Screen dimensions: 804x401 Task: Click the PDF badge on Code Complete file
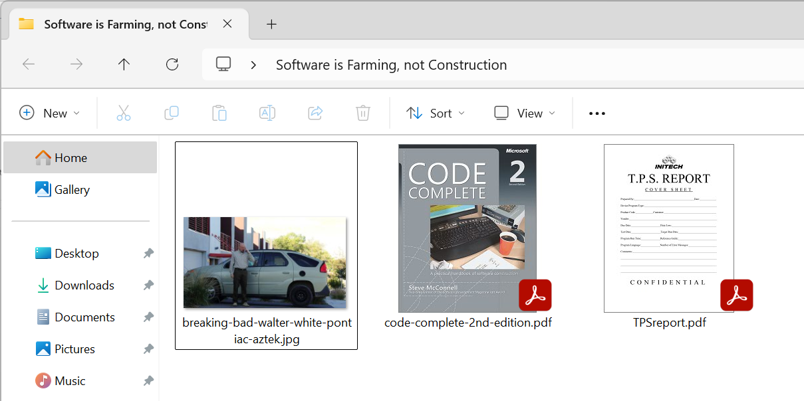click(535, 295)
